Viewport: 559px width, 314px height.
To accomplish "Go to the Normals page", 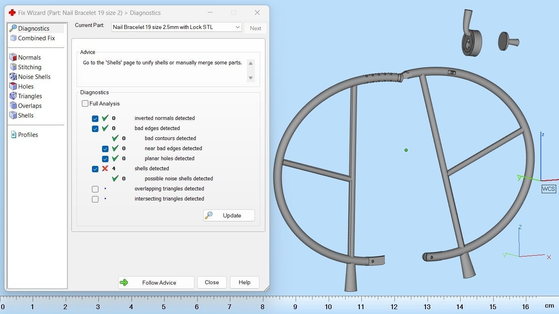I will [x=29, y=57].
